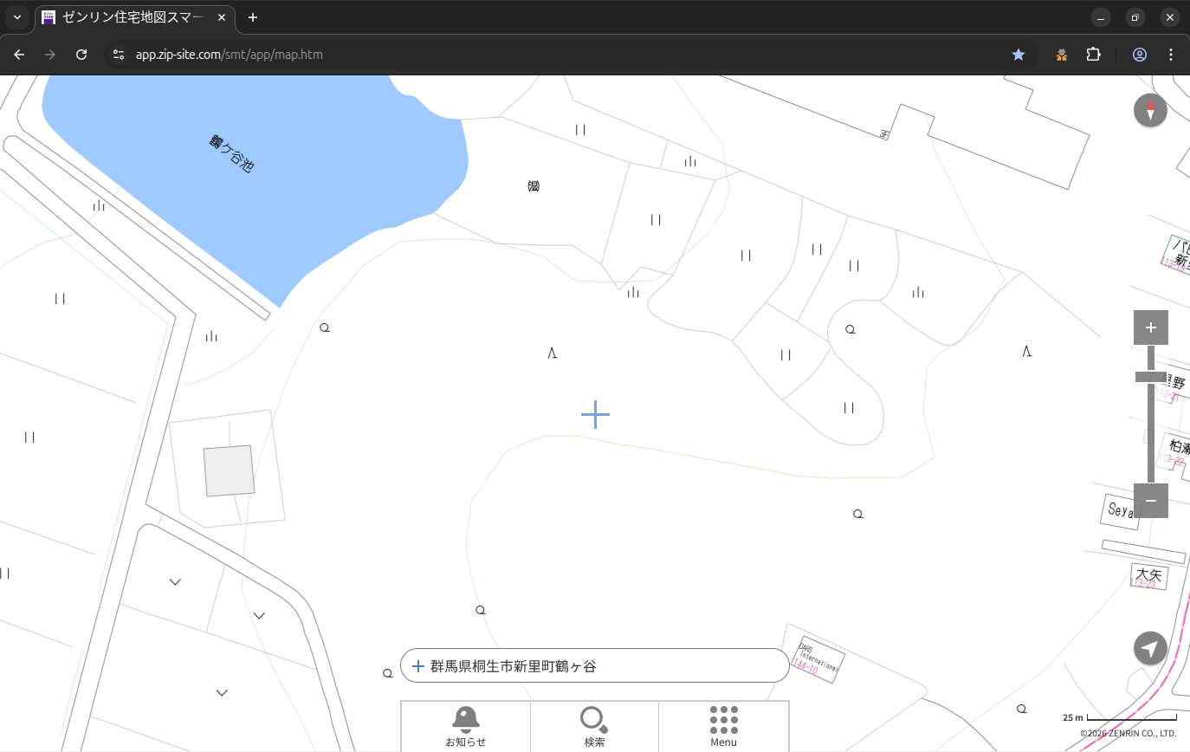
Task: Click the current location arrow icon
Action: 1150,648
